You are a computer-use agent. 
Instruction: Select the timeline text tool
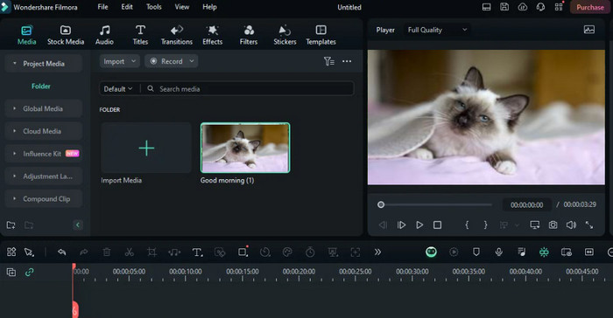point(197,252)
